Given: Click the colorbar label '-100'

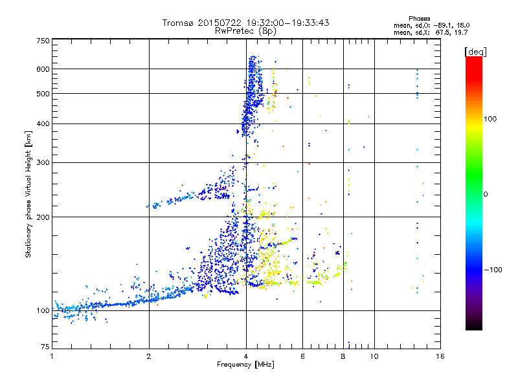Looking at the screenshot, I should point(493,270).
